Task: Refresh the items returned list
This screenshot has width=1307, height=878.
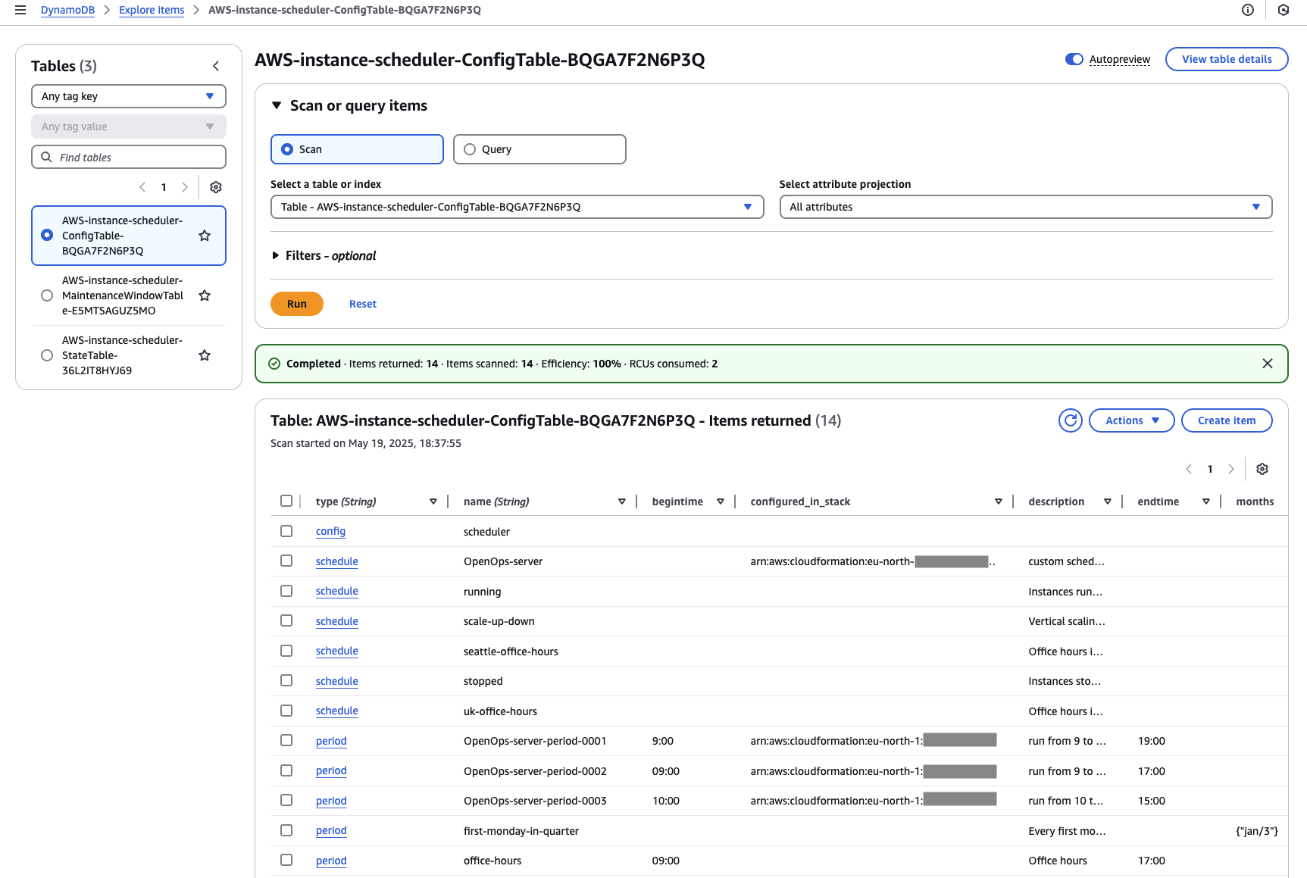Action: click(1071, 420)
